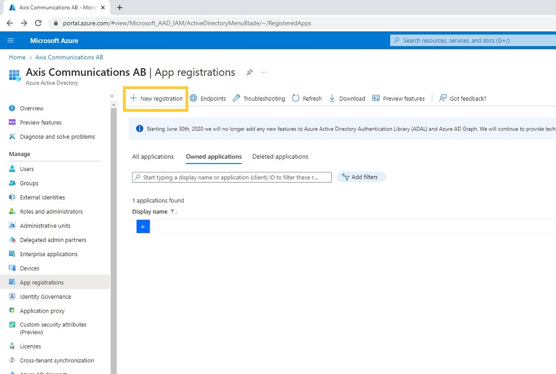Image resolution: width=556 pixels, height=374 pixels.
Task: Open Cross-tenant synchronization menu item
Action: click(56, 360)
